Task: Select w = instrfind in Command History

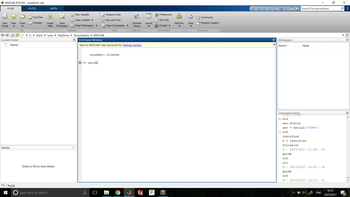Action: click(x=294, y=141)
